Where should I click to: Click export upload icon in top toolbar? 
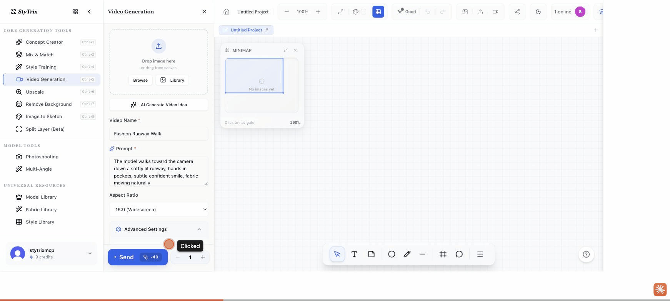[x=480, y=12]
